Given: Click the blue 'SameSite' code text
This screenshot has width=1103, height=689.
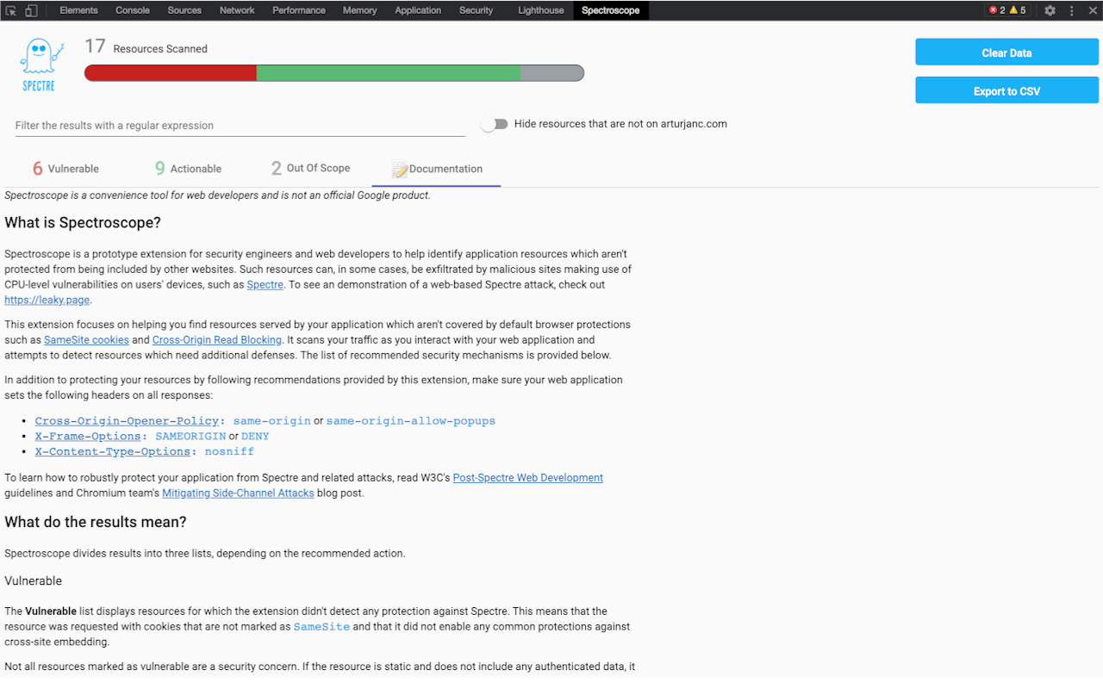Looking at the screenshot, I should point(321,627).
